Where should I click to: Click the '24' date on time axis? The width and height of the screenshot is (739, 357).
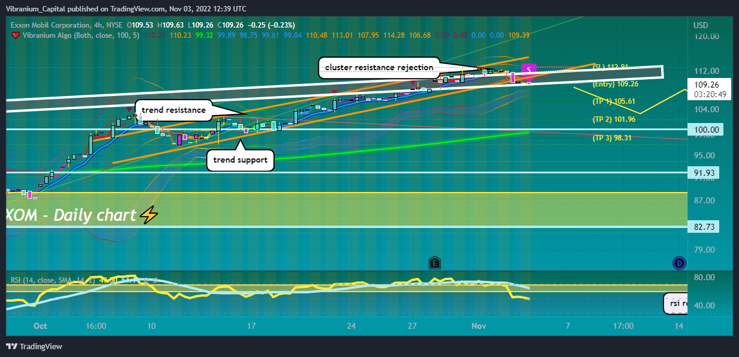tap(351, 326)
